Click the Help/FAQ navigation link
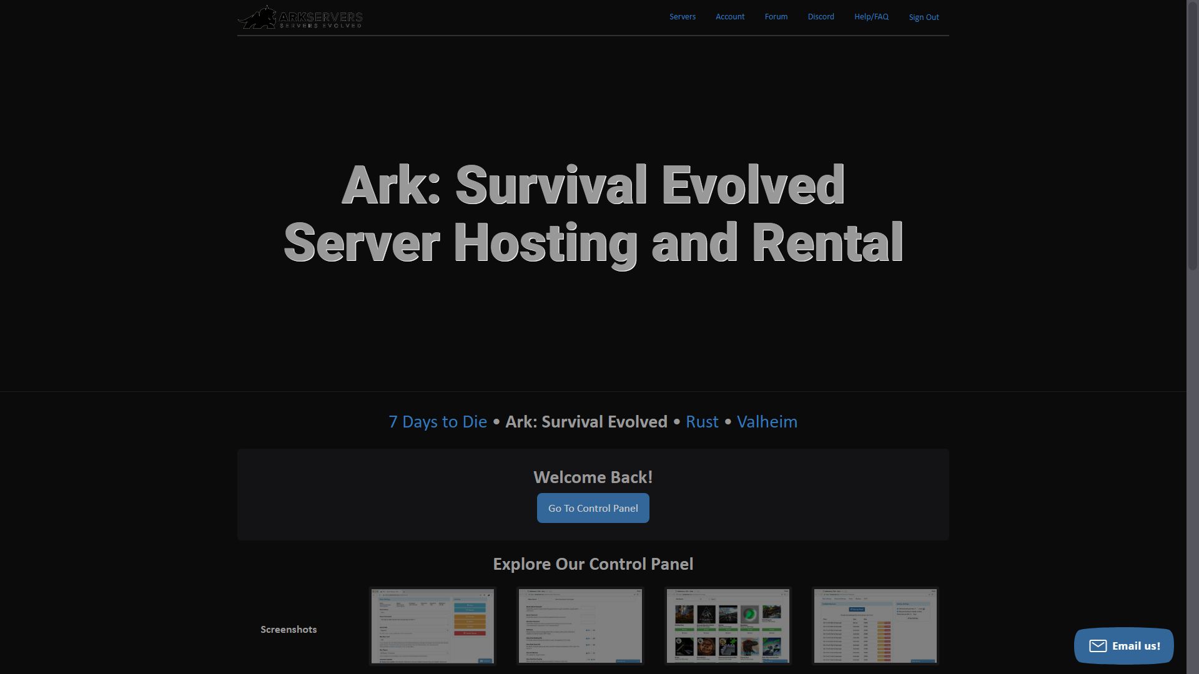Viewport: 1199px width, 674px height. click(x=871, y=17)
